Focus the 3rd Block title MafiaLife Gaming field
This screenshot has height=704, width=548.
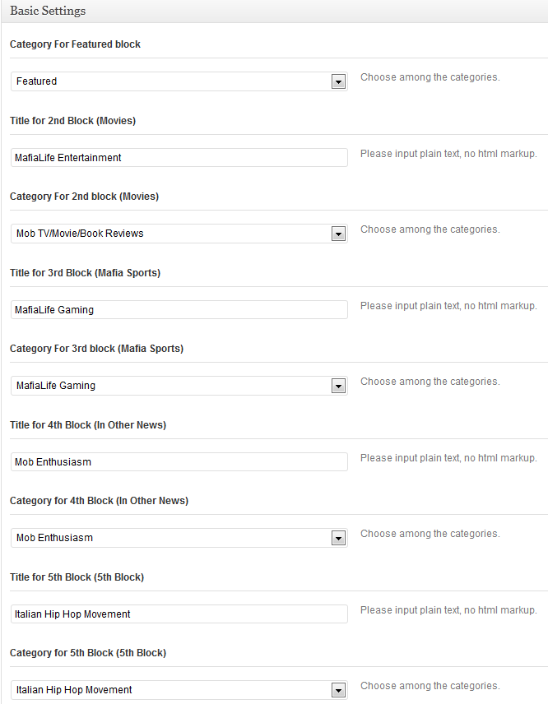tap(179, 310)
